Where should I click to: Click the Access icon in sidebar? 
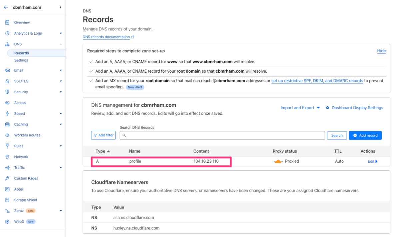(7, 103)
